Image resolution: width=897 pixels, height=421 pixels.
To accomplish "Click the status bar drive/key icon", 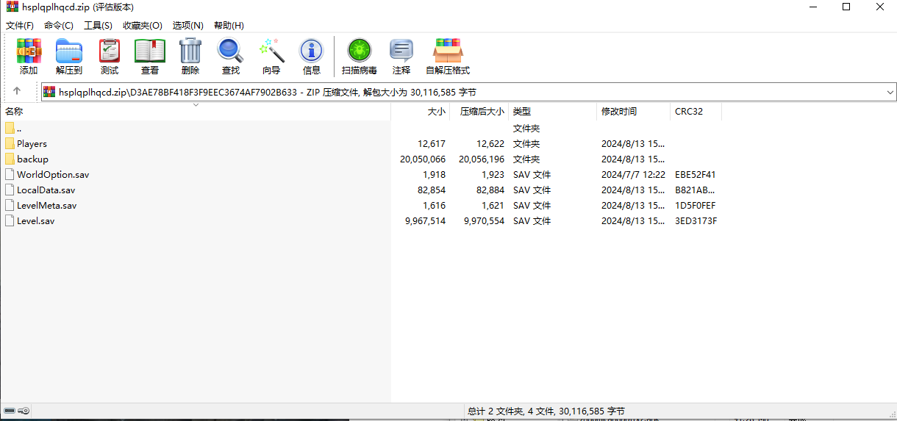I will [x=16, y=410].
